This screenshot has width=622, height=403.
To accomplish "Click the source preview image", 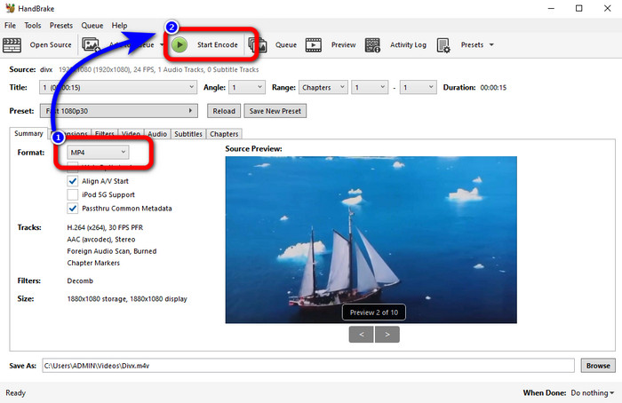I will tap(371, 240).
